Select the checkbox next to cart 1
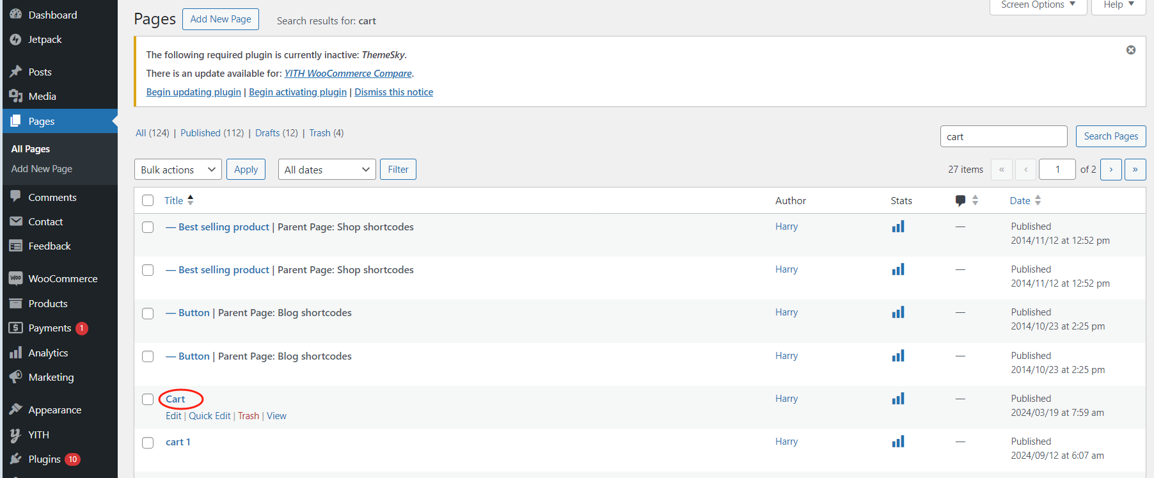Viewport: 1154px width, 478px height. [148, 442]
